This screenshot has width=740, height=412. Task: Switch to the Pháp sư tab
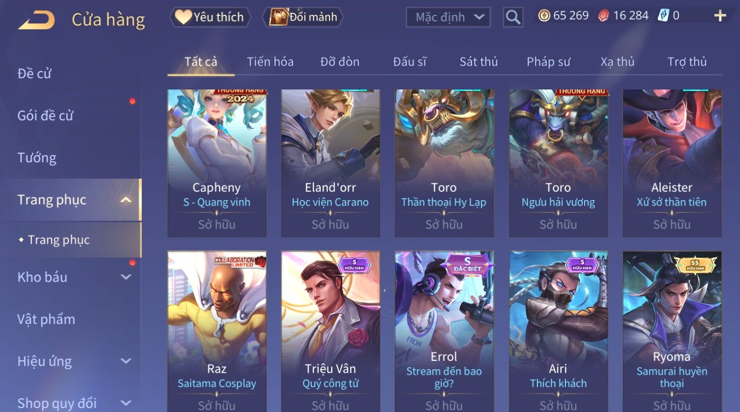[548, 61]
